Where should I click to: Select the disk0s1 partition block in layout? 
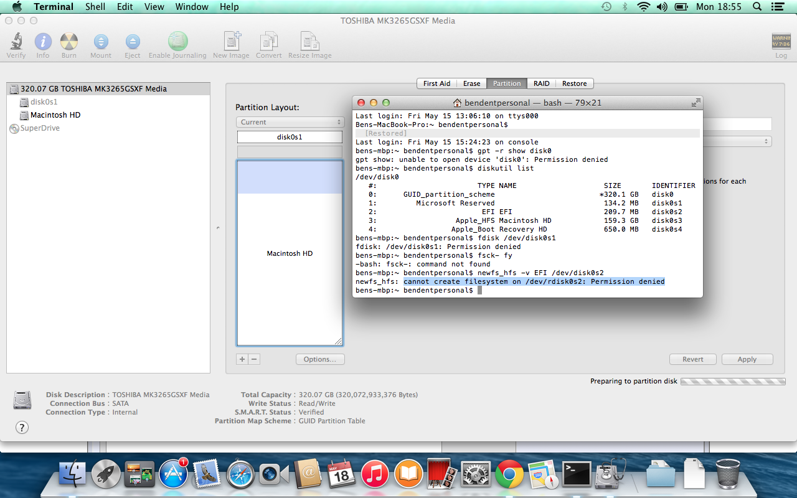[290, 137]
